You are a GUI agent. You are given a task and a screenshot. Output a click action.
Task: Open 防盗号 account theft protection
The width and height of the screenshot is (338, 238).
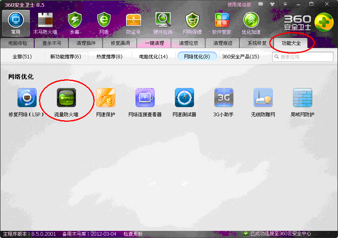(x=134, y=23)
